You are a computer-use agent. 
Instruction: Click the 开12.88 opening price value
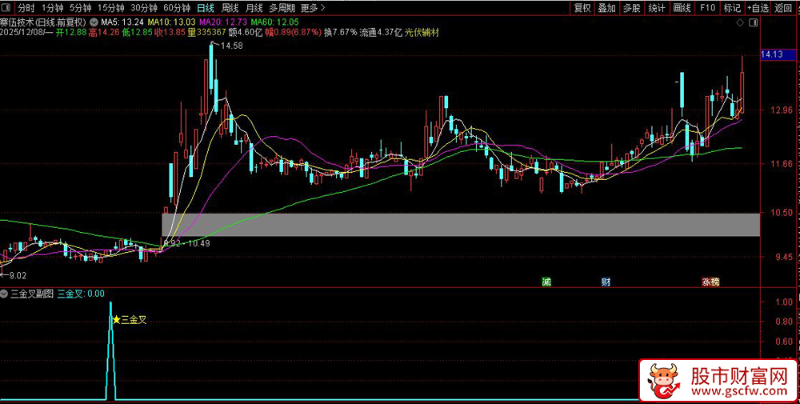[x=71, y=32]
